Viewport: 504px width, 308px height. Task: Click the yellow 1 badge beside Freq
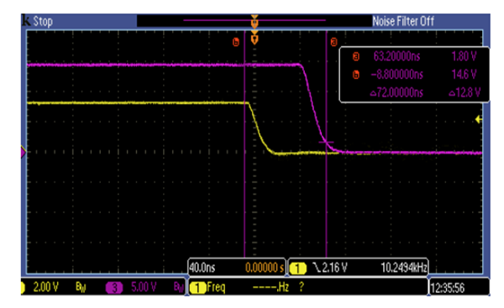point(197,288)
